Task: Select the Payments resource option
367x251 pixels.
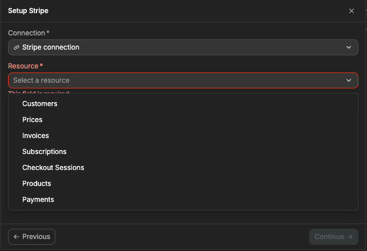Action: [183, 200]
